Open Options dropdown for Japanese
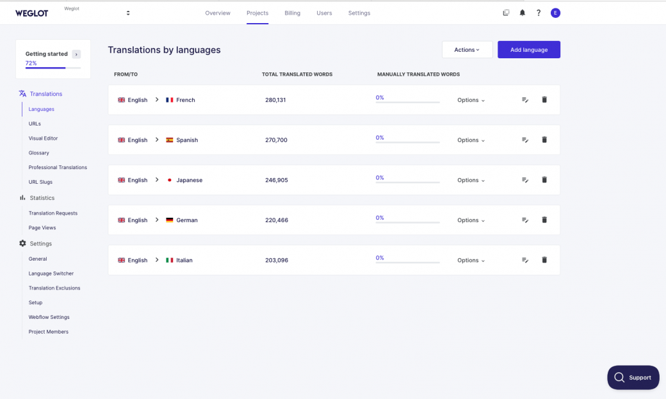This screenshot has height=399, width=666. point(471,180)
